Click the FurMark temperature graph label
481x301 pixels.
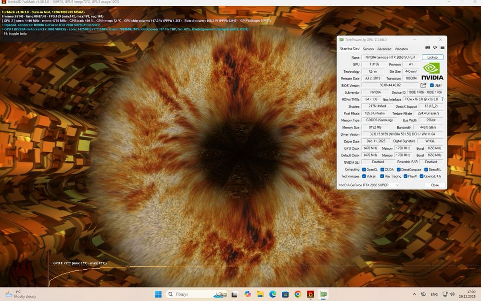pos(80,263)
